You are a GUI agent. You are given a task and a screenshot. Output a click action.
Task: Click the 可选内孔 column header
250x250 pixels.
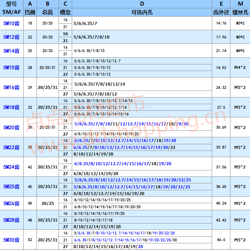142,12
